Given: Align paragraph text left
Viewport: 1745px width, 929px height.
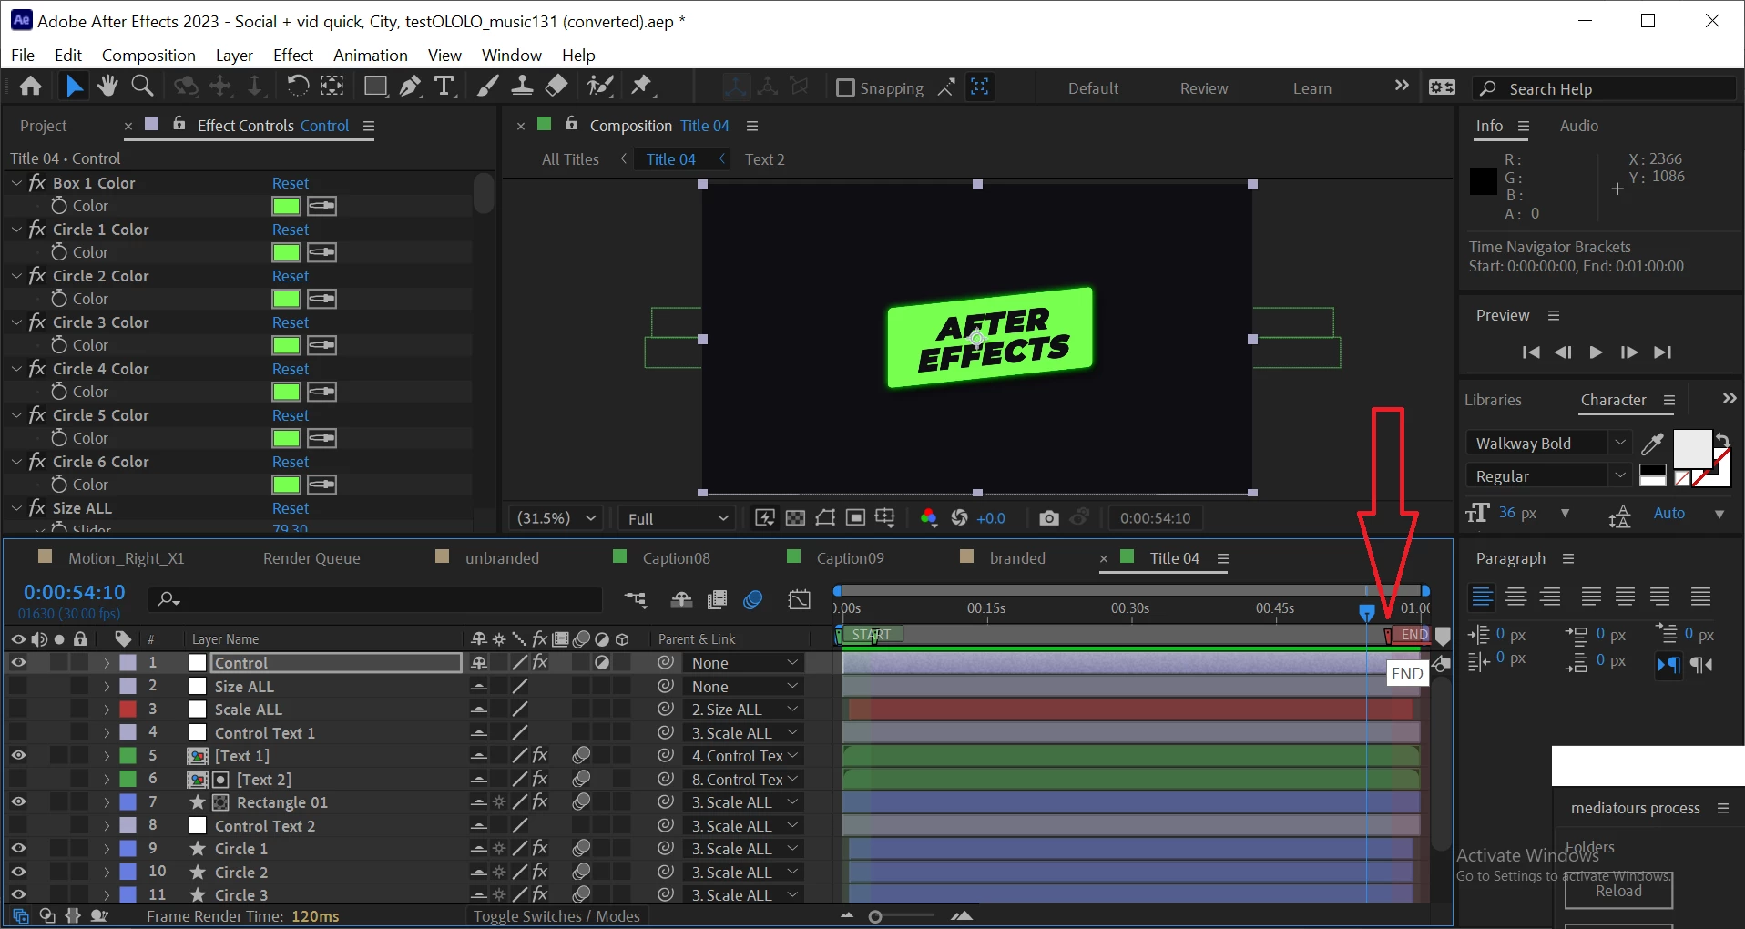Looking at the screenshot, I should click(1483, 597).
